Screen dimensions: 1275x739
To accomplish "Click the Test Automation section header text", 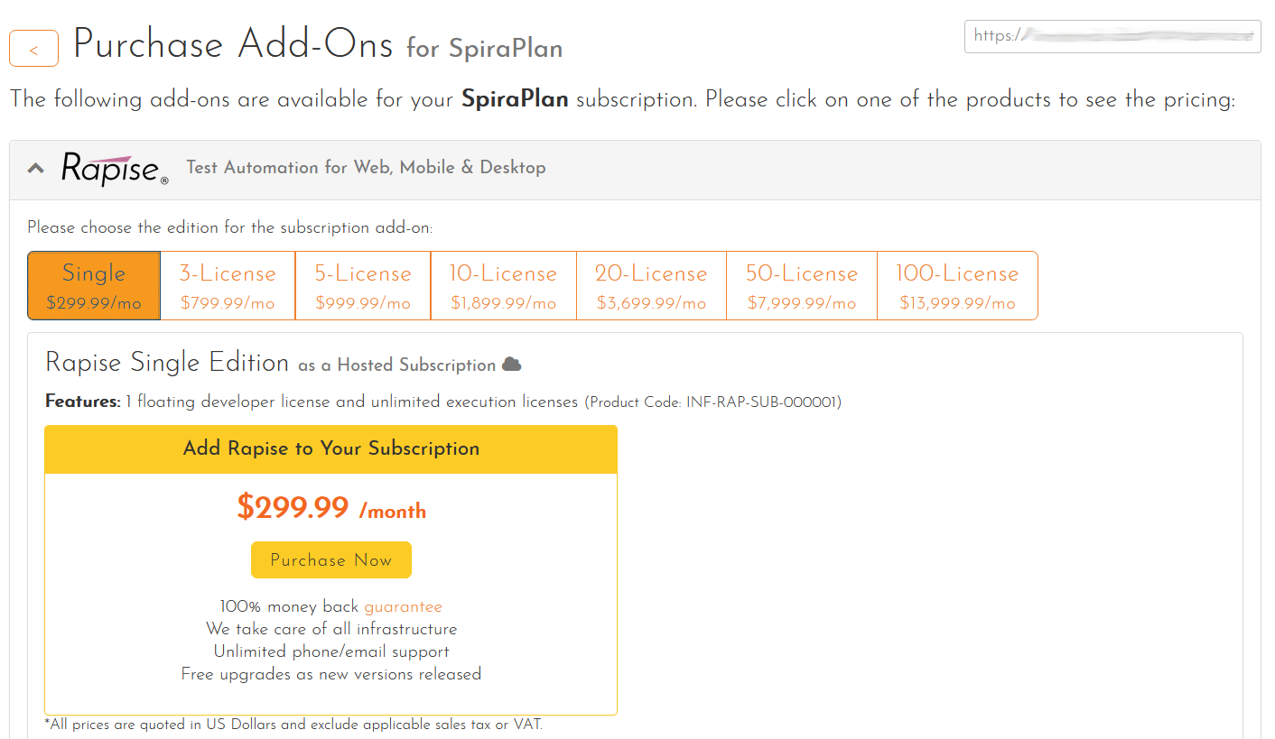I will pos(366,168).
